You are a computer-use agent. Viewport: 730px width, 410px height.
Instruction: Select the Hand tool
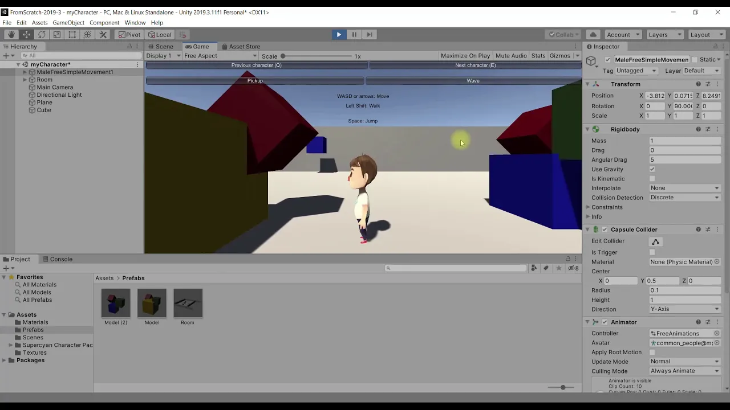click(11, 35)
